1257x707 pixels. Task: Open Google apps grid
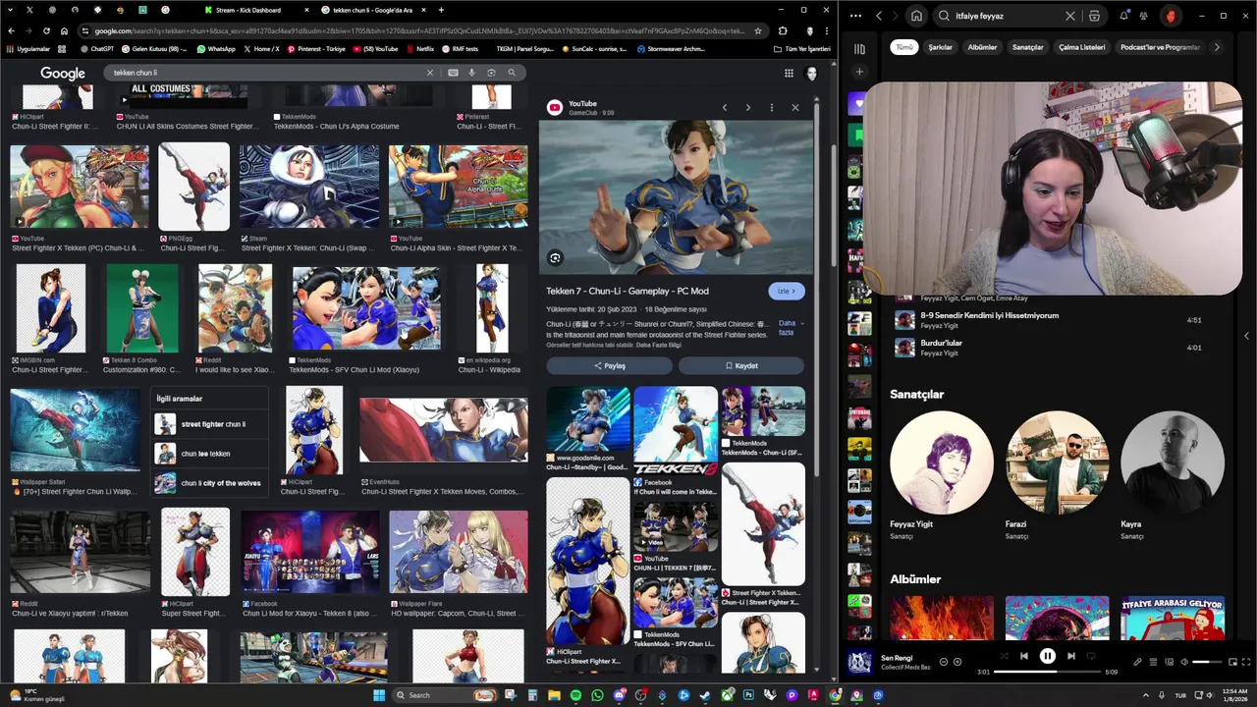[x=789, y=73]
